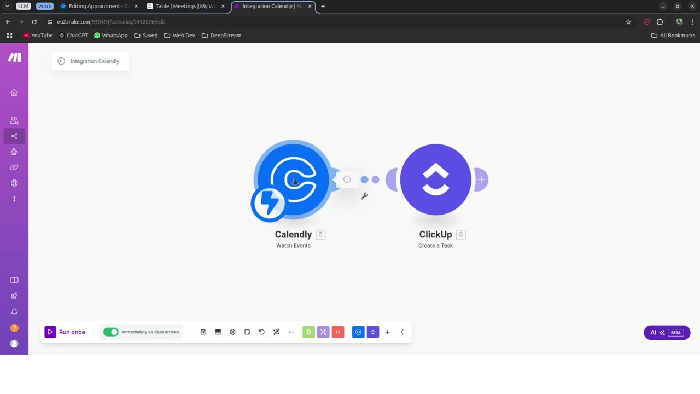Open the Webhooks globe icon in the sidebar

click(x=14, y=183)
